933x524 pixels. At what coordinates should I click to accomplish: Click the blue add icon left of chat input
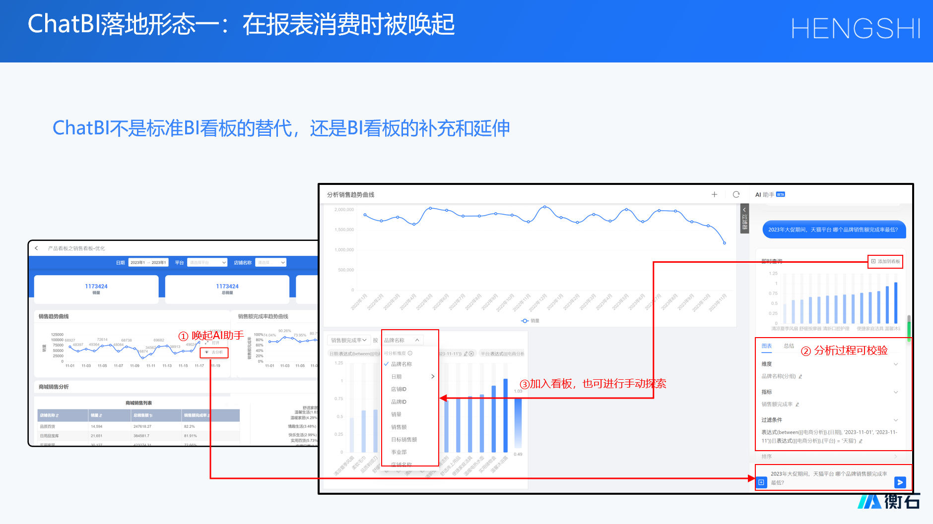point(761,482)
